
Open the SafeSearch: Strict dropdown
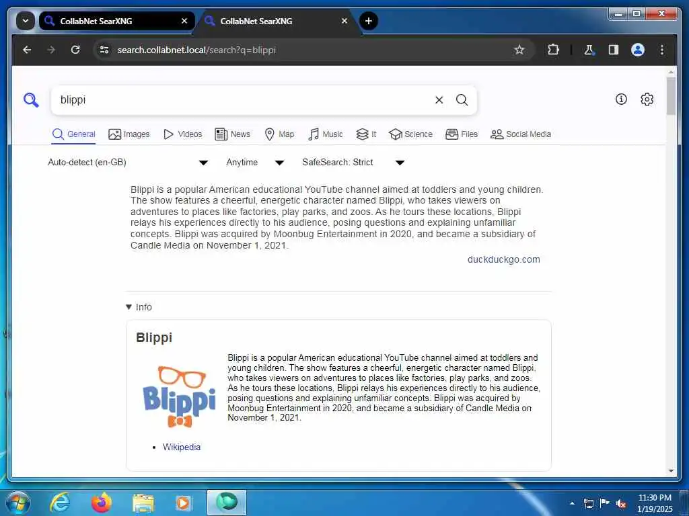coord(353,163)
